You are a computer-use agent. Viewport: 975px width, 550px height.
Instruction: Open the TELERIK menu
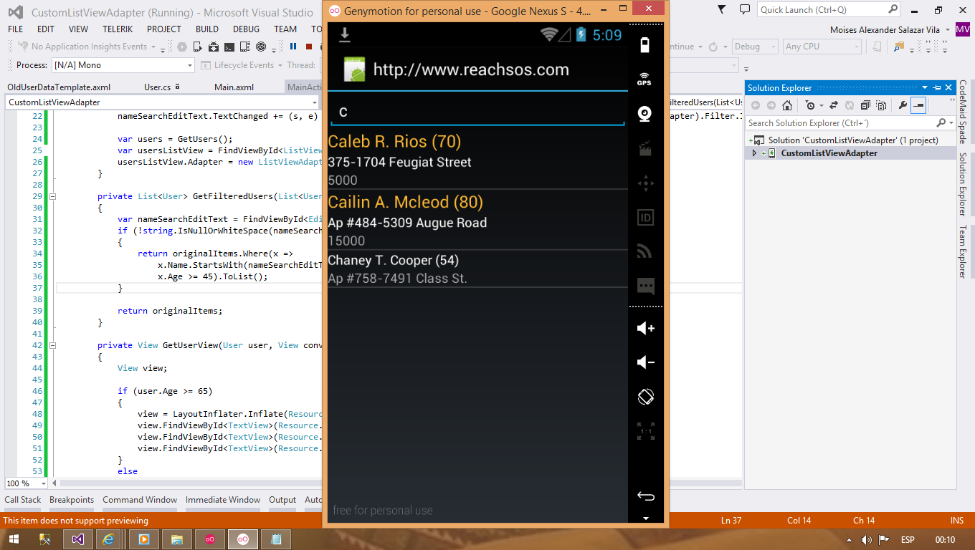[x=119, y=29]
